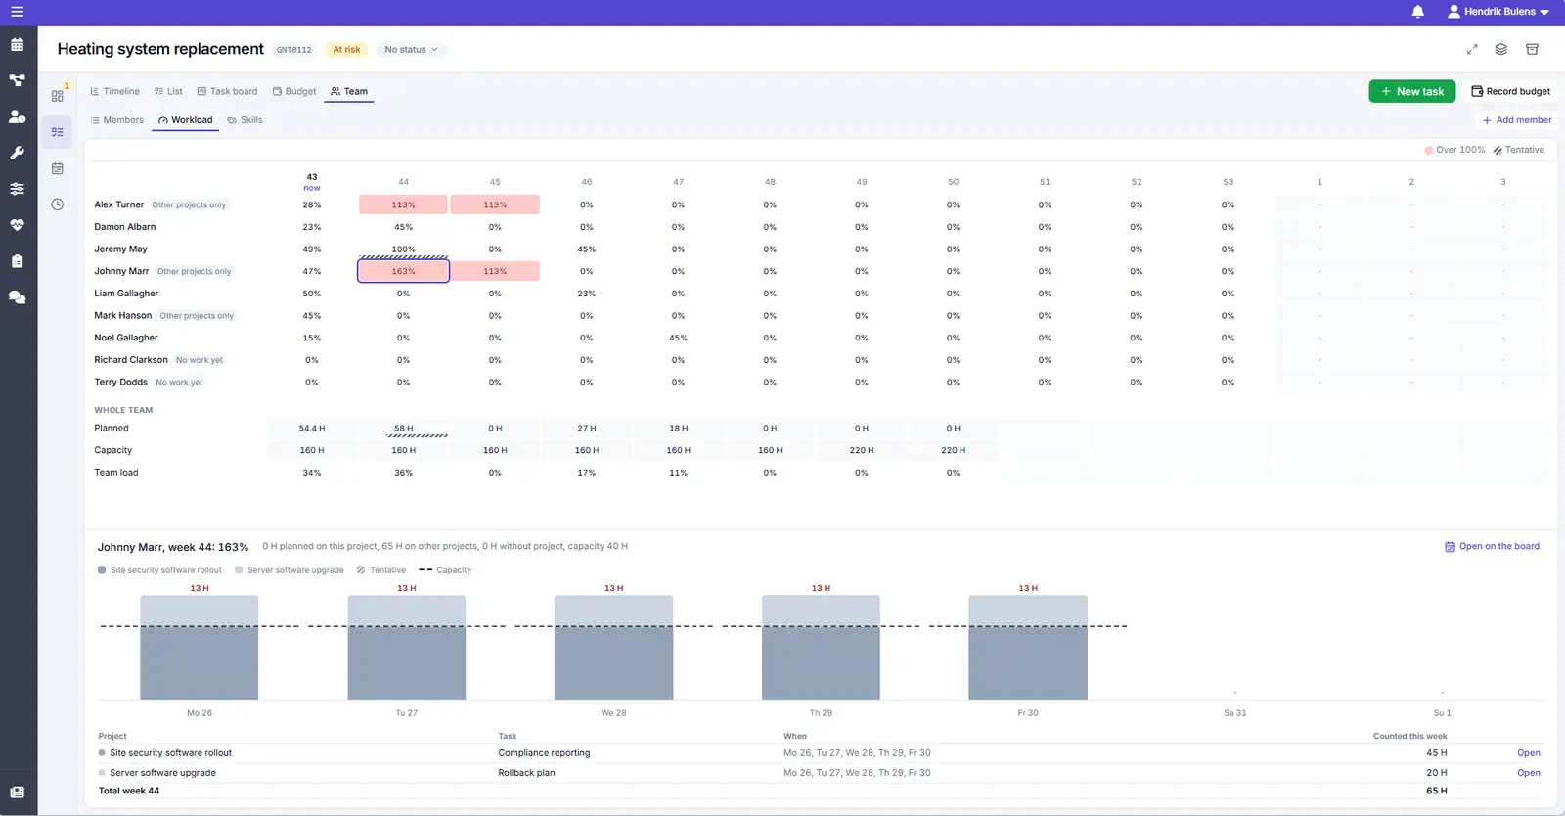Switch to the List tab
The image size is (1565, 816).
click(x=168, y=91)
